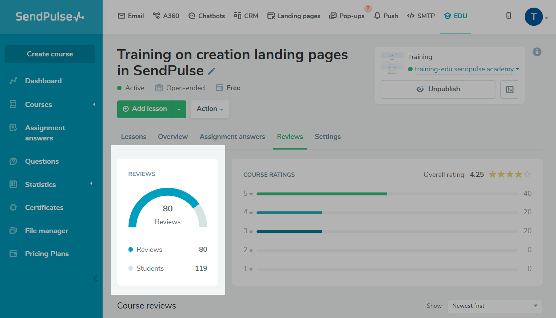
Task: Expand the Courses submenu arrow
Action: pos(94,104)
